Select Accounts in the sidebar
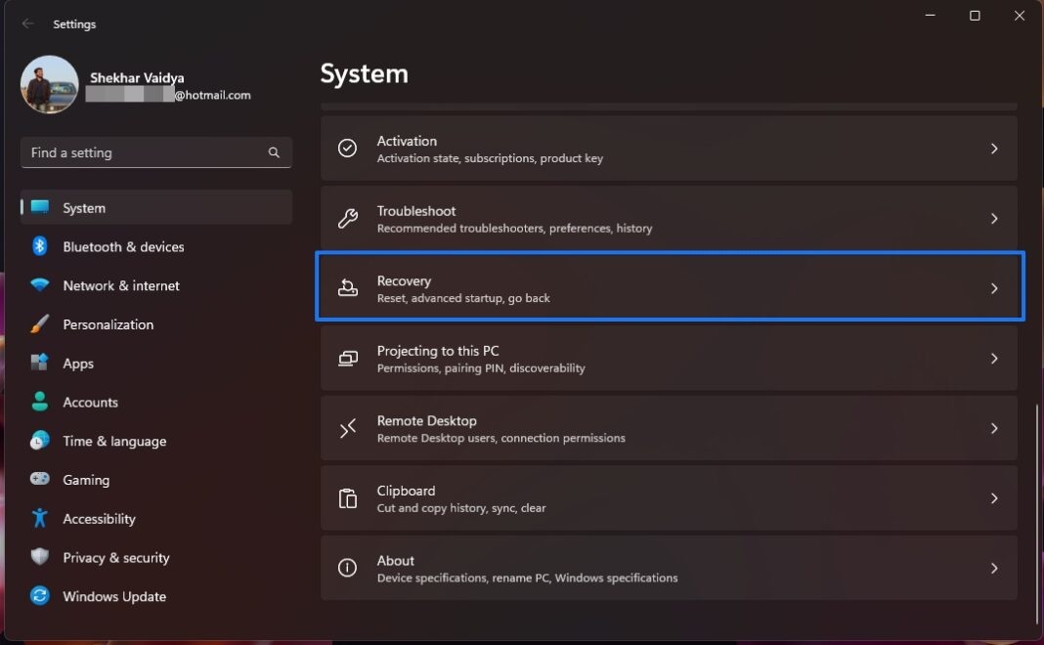 tap(90, 403)
